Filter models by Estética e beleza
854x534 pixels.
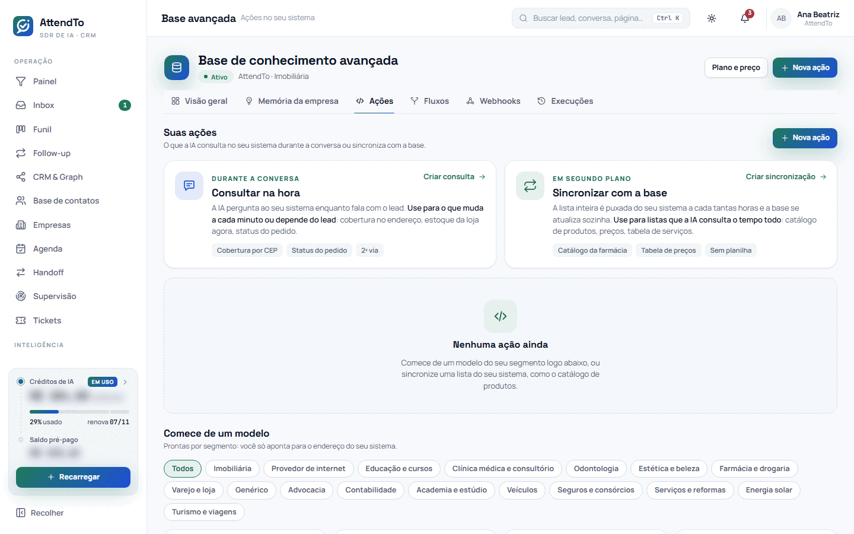(669, 469)
